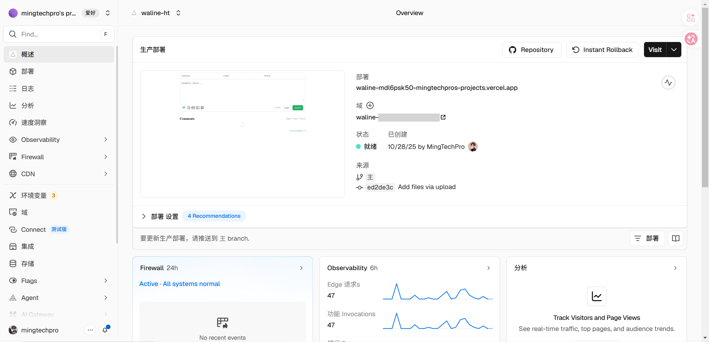Viewport: 709px width, 342px height.
Task: Click the mingtechpro user avatar
Action: [x=13, y=330]
